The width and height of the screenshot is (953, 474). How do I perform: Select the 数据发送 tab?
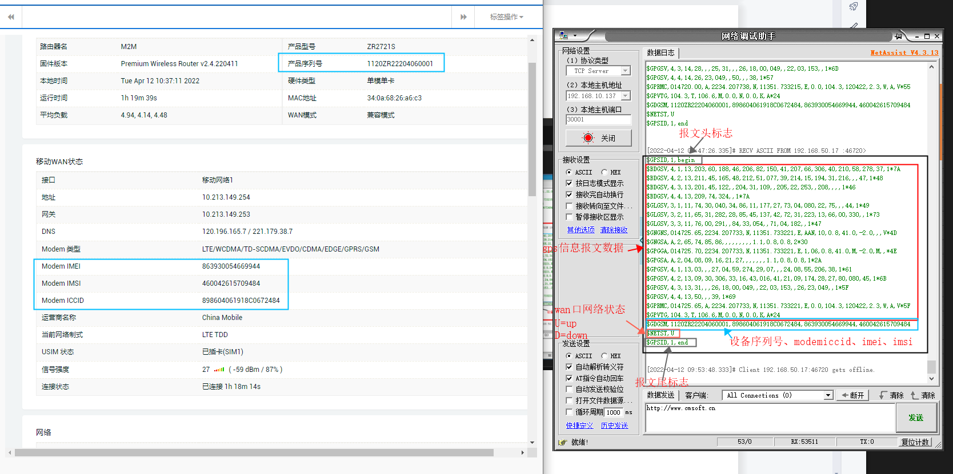click(660, 395)
